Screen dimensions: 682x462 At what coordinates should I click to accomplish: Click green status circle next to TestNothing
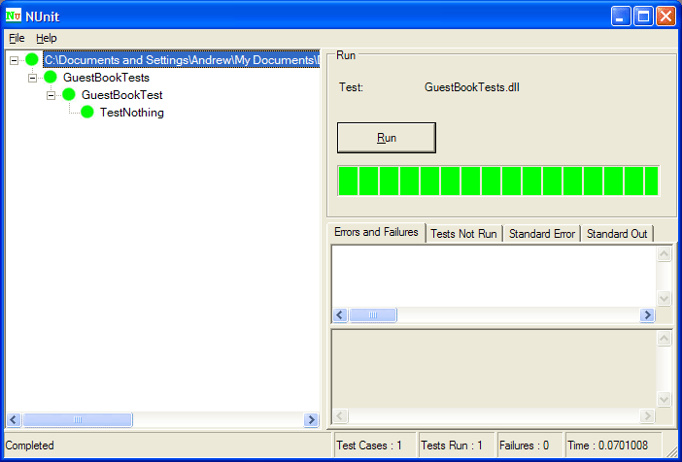(87, 112)
